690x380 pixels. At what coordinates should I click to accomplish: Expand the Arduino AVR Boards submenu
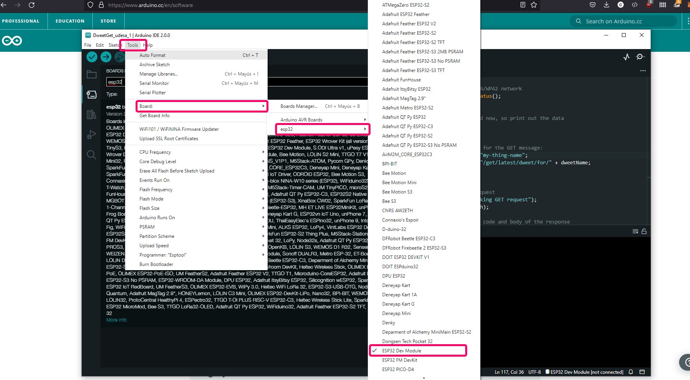(323, 120)
